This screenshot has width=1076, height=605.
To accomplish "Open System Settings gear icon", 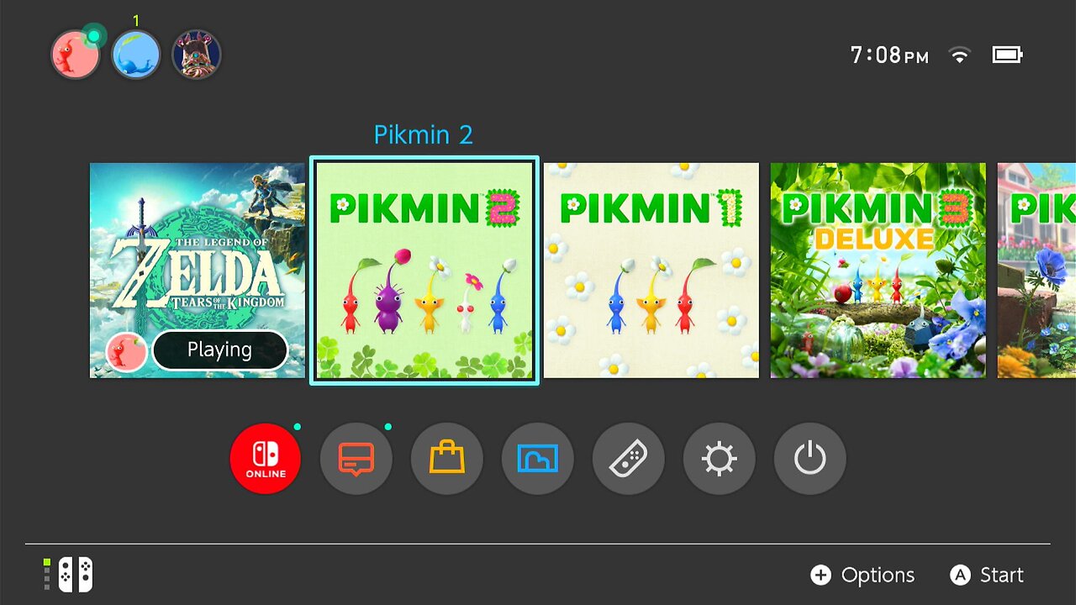I will click(x=719, y=459).
